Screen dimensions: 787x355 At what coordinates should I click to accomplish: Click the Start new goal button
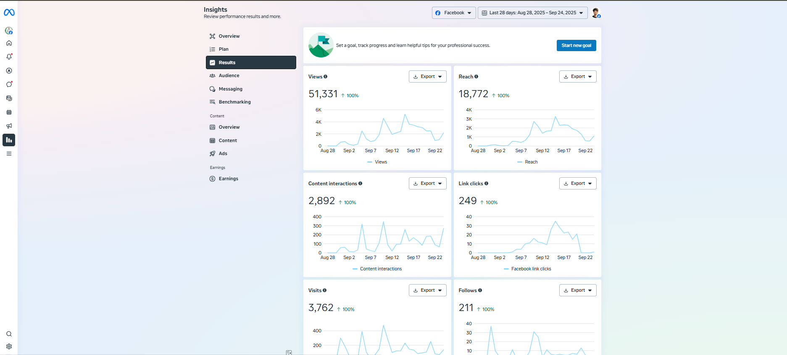(x=576, y=46)
